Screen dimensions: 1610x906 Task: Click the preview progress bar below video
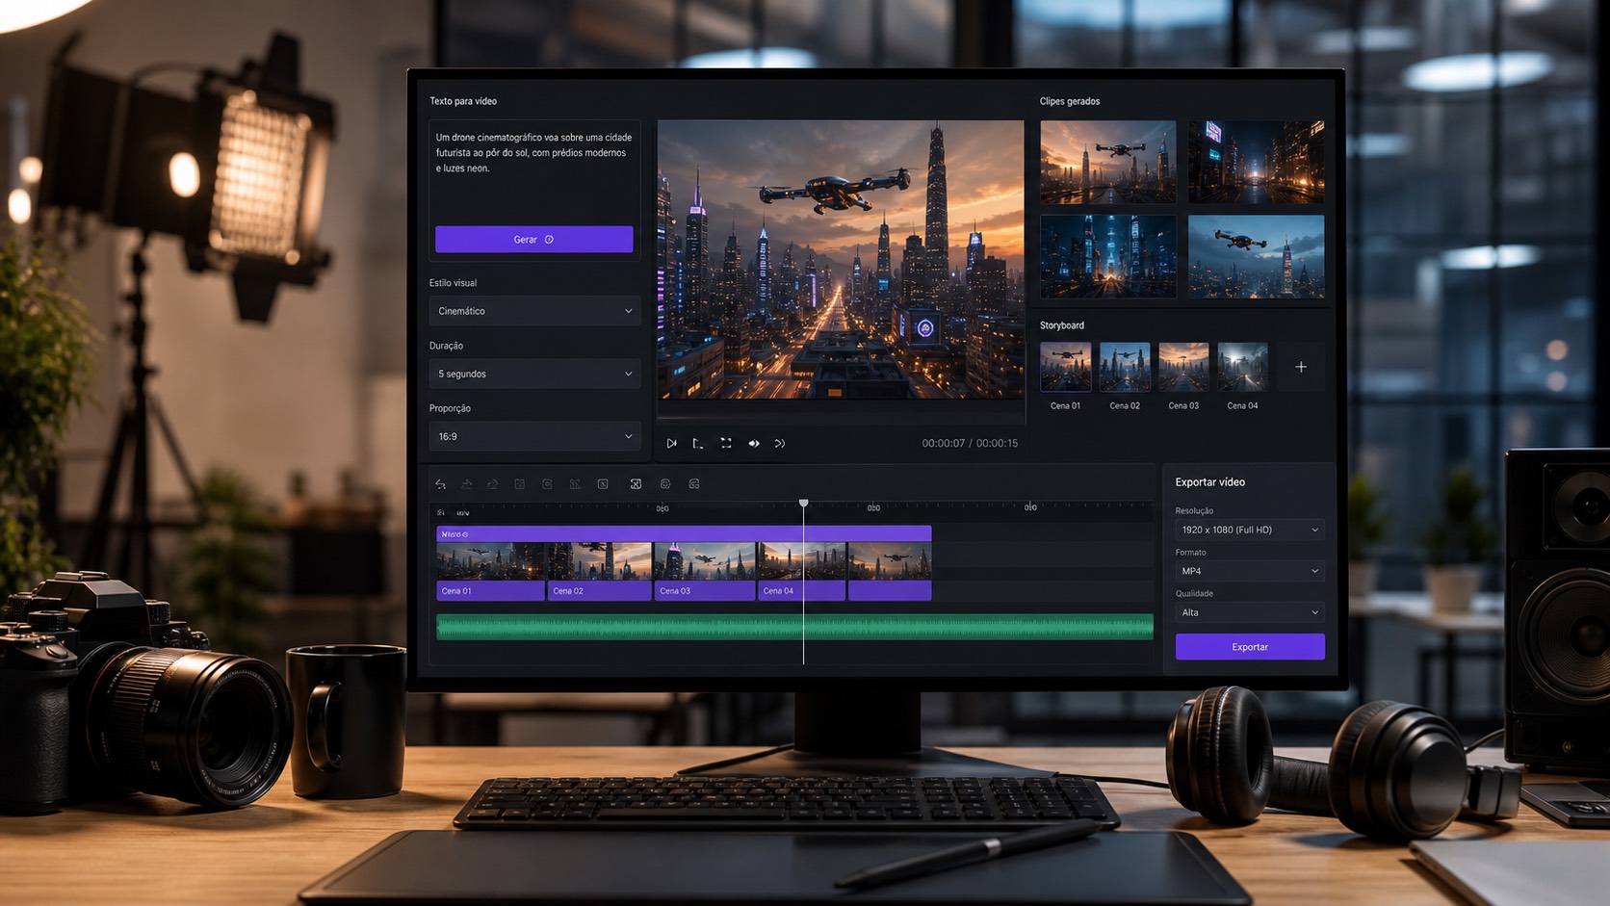[841, 419]
